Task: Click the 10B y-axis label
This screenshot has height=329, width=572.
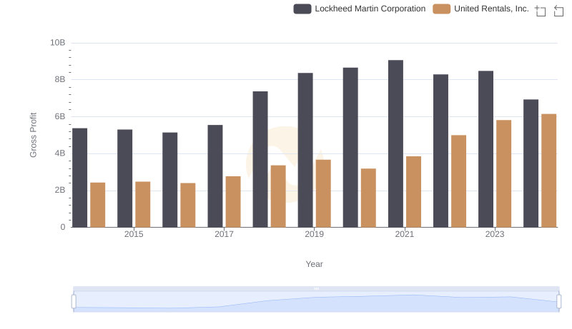Action: [x=58, y=43]
